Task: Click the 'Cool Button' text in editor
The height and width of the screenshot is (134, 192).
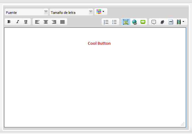Action: pos(99,44)
